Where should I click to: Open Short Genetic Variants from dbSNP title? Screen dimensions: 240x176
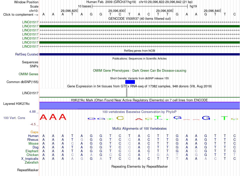[139, 78]
